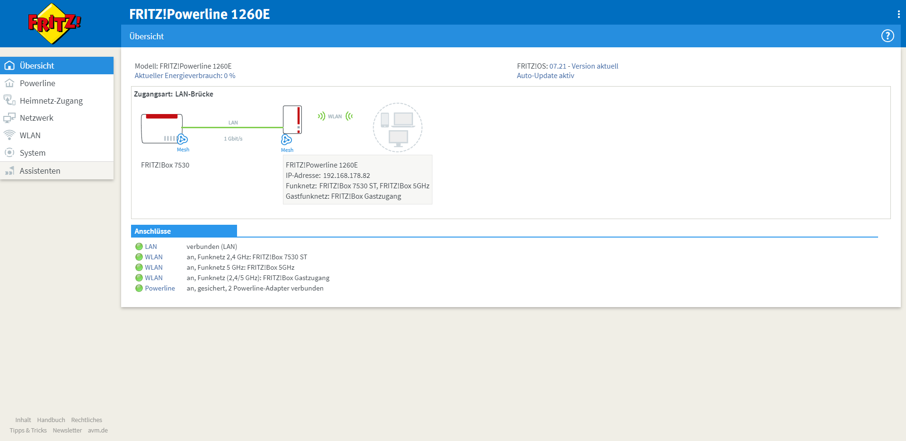906x441 pixels.
Task: Click Handbuch footer link
Action: (x=51, y=420)
